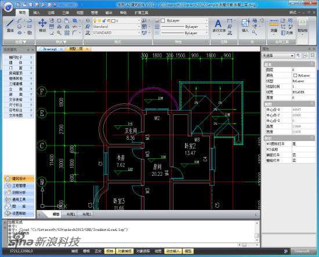Click the new file icon in quick access toolbar

click(19, 5)
